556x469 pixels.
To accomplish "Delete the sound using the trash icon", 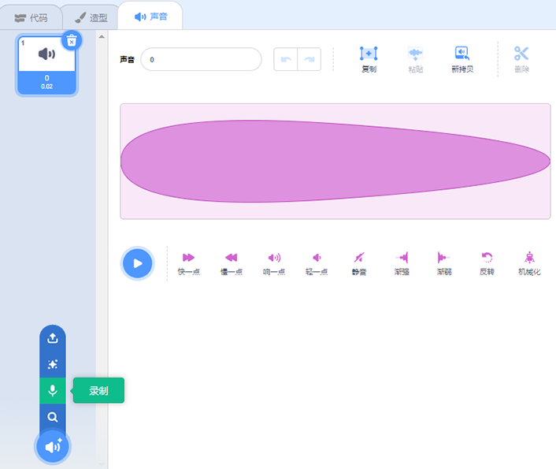I will [x=71, y=40].
